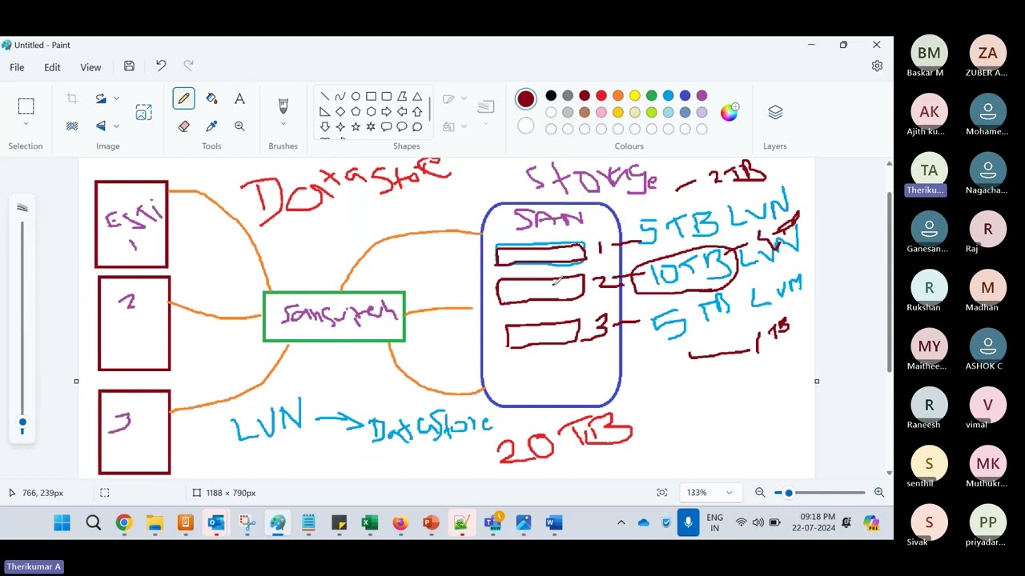The width and height of the screenshot is (1025, 576).
Task: Open the 133% zoom level dropdown
Action: (709, 493)
